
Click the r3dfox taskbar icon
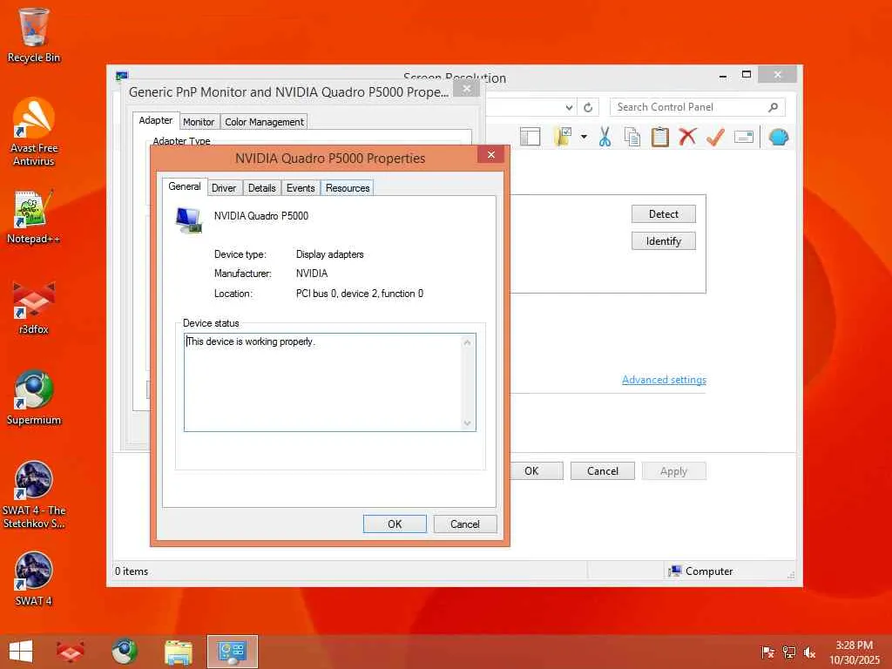tap(71, 652)
